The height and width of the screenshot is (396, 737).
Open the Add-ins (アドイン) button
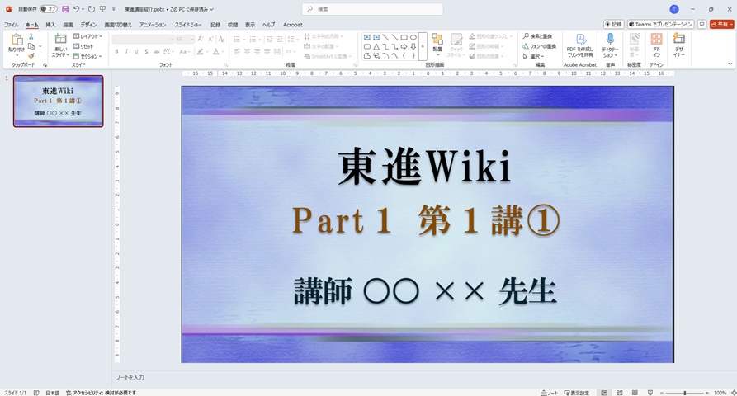[656, 45]
